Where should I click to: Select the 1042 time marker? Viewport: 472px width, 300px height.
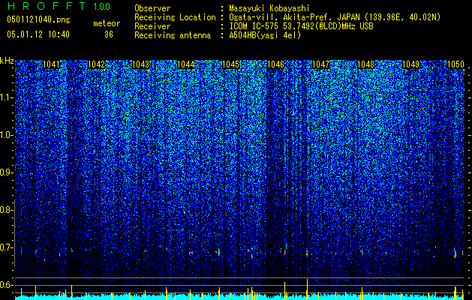(96, 64)
